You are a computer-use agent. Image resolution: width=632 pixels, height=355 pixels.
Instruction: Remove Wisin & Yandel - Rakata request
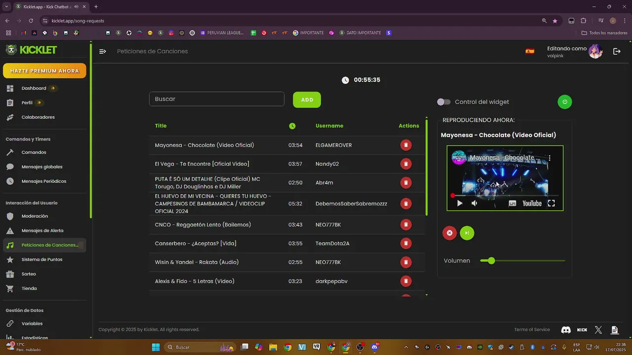point(406,262)
